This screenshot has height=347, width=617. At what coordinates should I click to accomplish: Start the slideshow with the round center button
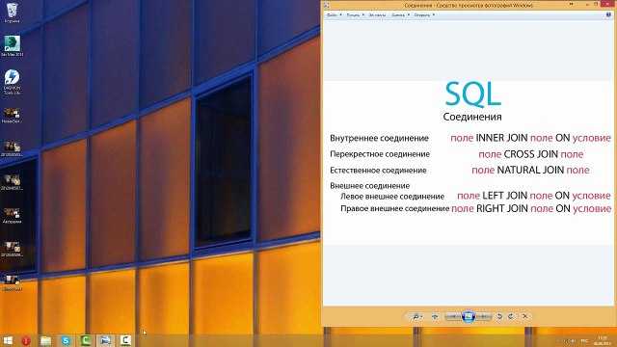pyautogui.click(x=469, y=316)
